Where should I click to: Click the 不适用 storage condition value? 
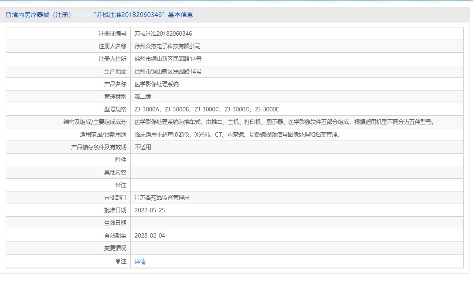(143, 148)
